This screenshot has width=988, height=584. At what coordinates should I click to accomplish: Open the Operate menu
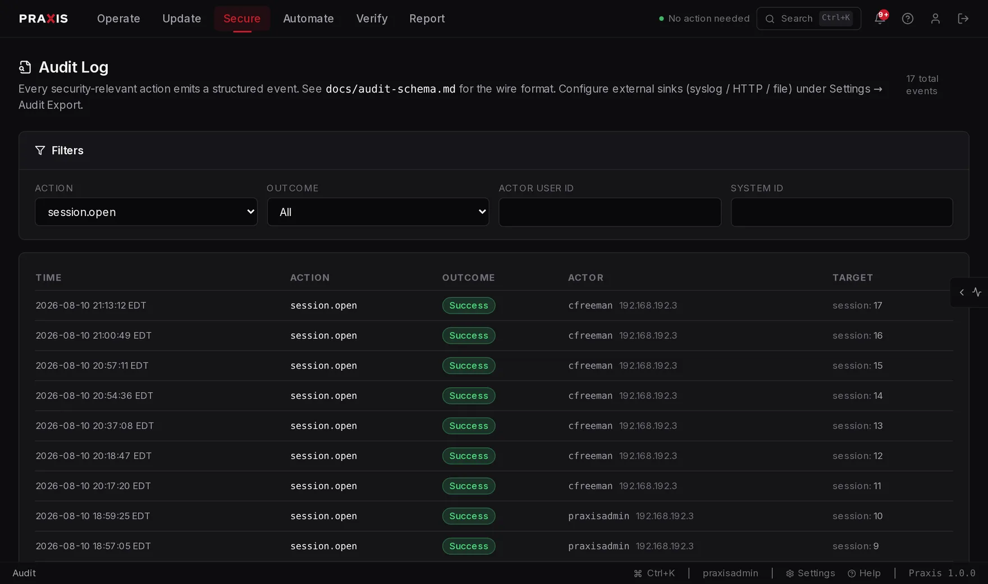[118, 19]
